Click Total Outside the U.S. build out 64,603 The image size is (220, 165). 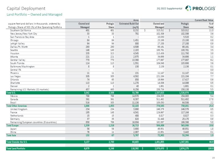pos(135,142)
